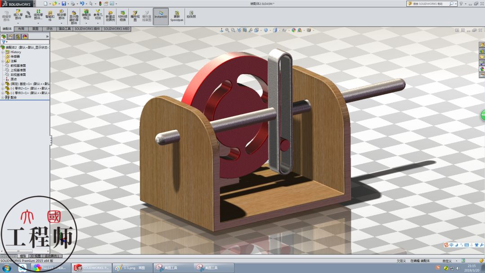485x273 pixels.
Task: Select 右视基准面 right plane in tree
Action: (18, 75)
